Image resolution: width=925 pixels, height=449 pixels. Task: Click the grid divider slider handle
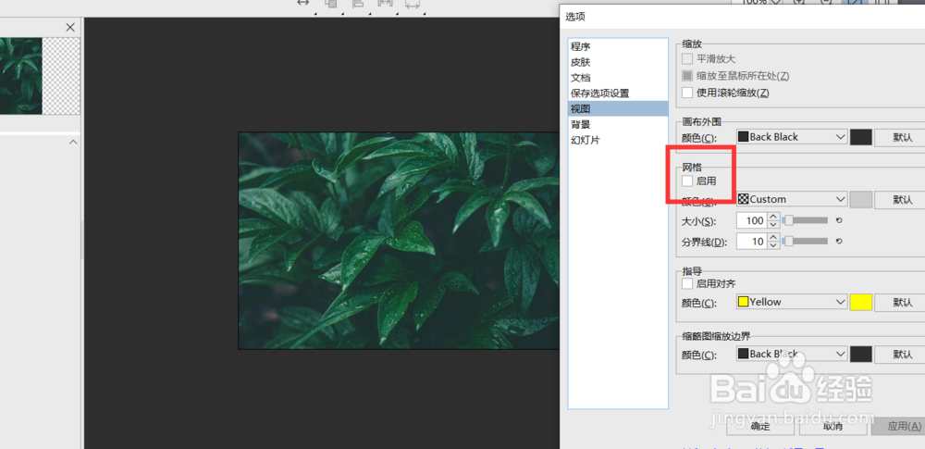click(787, 241)
